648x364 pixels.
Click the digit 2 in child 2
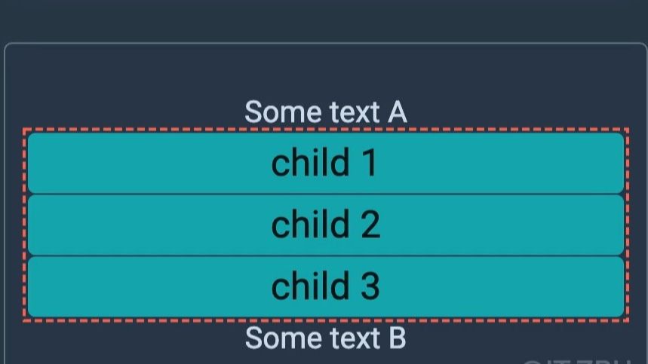[370, 224]
